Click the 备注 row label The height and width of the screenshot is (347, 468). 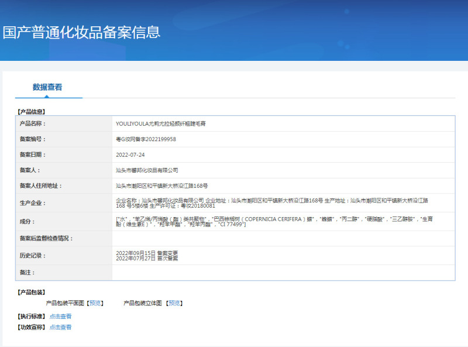click(27, 272)
